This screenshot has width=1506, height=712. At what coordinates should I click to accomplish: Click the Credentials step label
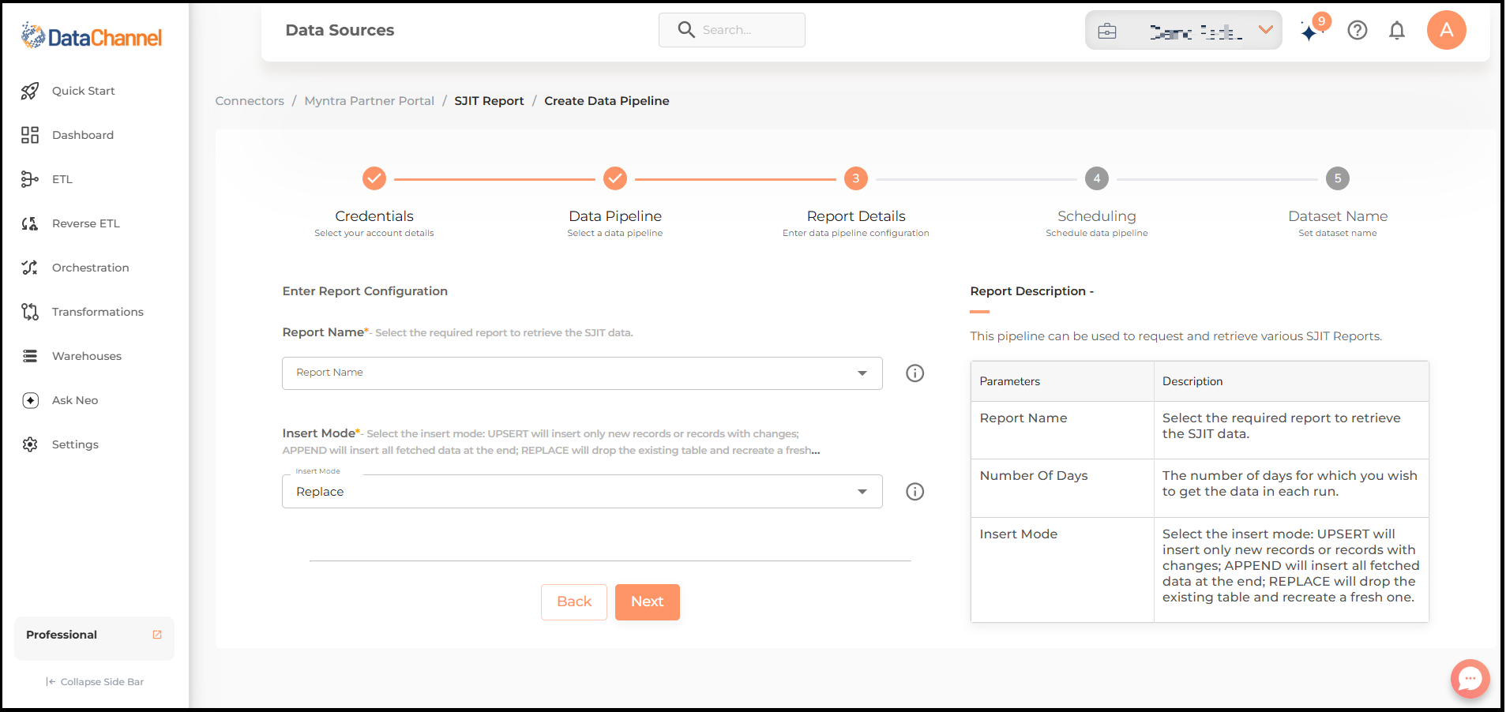click(x=374, y=216)
